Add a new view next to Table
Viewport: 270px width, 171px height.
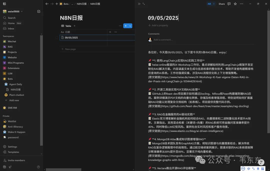tap(74, 26)
